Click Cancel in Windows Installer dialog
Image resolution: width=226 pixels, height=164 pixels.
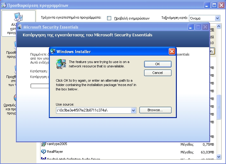click(x=158, y=73)
